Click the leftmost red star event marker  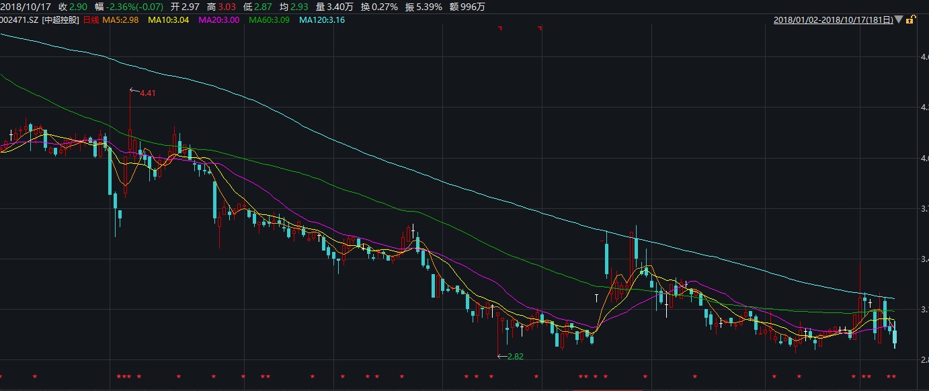(x=1, y=376)
